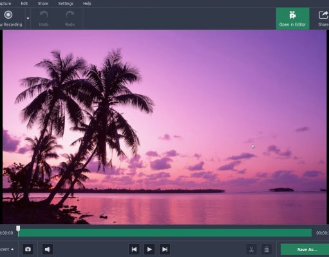Image resolution: width=329 pixels, height=257 pixels.
Task: Redo the last action
Action: [70, 19]
